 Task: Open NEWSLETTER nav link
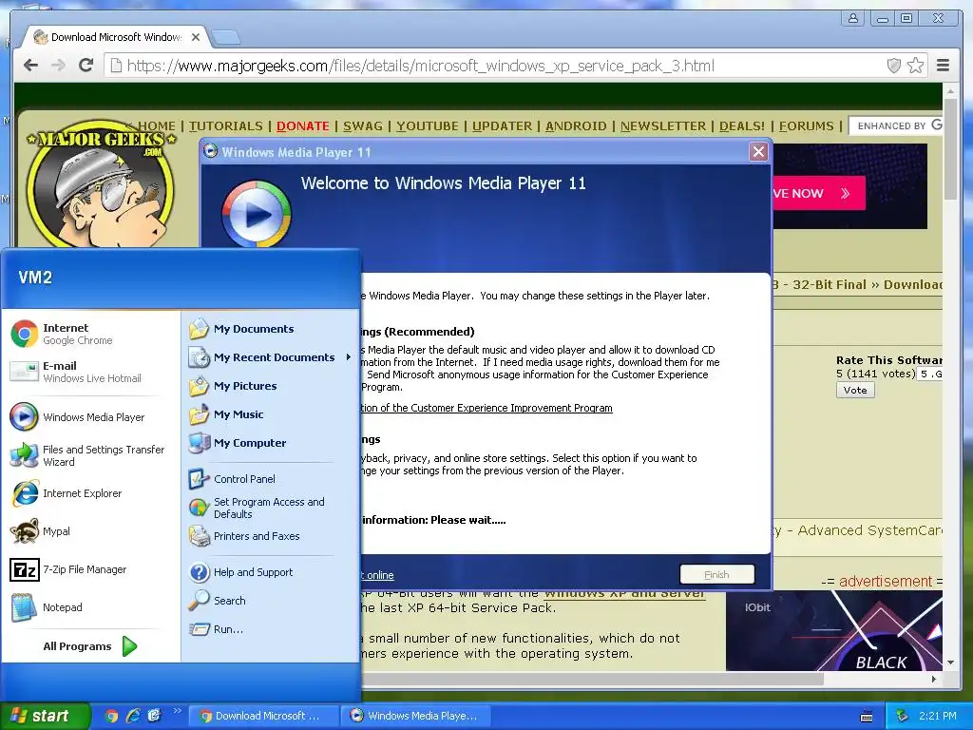tap(662, 126)
